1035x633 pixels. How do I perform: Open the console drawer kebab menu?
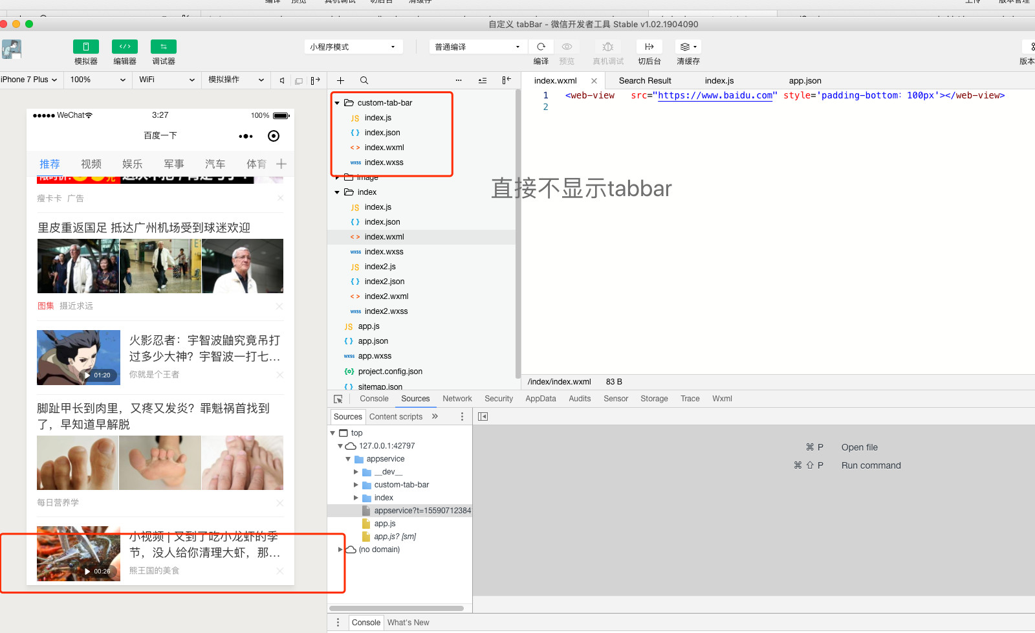click(x=338, y=623)
